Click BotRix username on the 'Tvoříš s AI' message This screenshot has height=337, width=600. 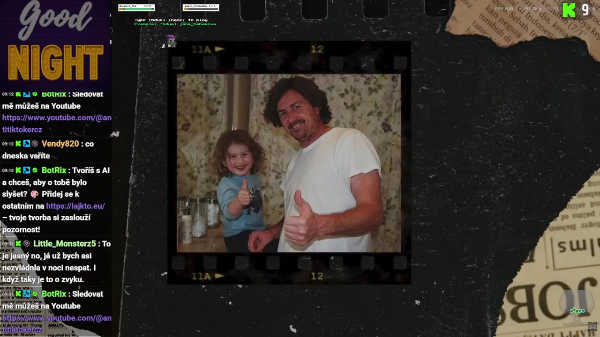click(54, 170)
